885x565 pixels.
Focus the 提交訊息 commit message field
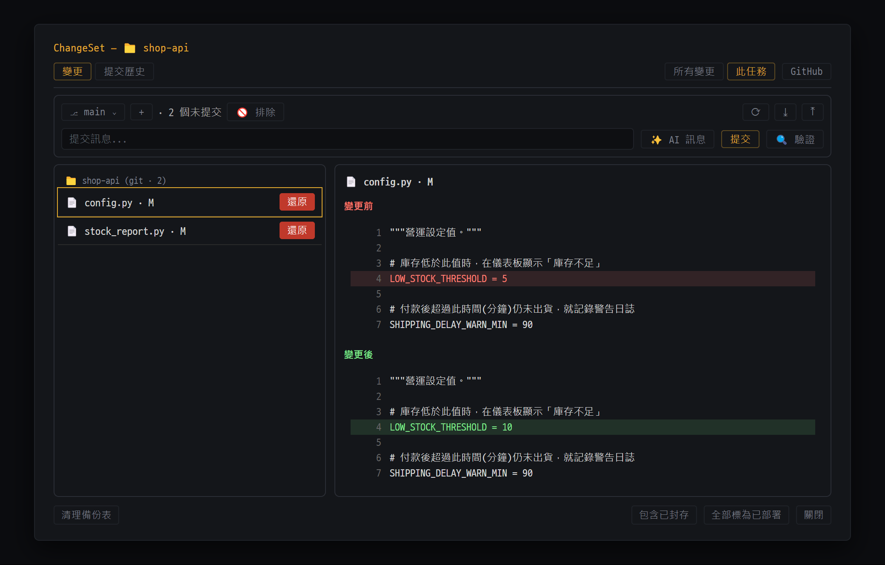click(347, 139)
